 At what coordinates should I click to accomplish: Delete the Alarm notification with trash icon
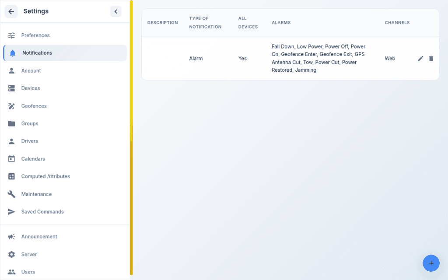coord(431,59)
